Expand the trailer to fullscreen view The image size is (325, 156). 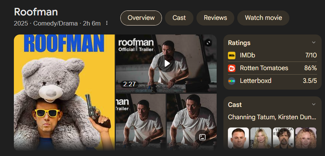208,43
